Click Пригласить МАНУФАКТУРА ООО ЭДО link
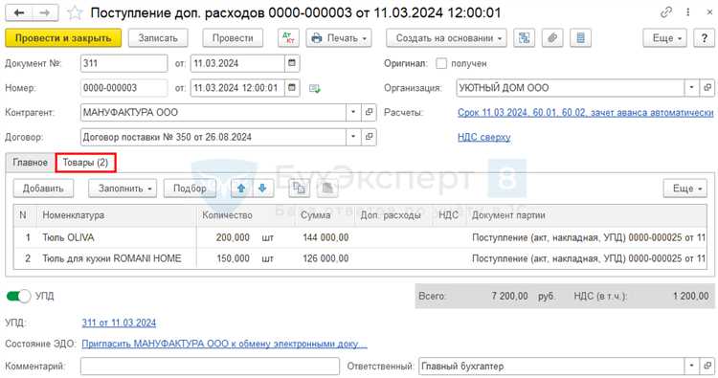Image resolution: width=718 pixels, height=378 pixels. (224, 344)
